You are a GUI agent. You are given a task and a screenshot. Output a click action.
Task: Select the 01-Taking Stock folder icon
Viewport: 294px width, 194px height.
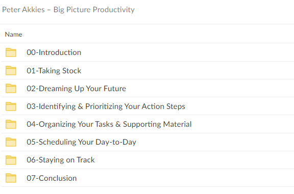point(11,71)
